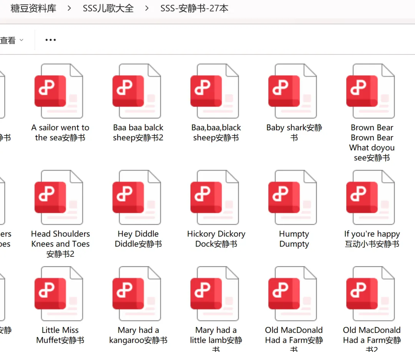Viewport: 415px width, 352px height.
Task: Expand the chevron after 糖豆资料库
Action: pyautogui.click(x=69, y=8)
